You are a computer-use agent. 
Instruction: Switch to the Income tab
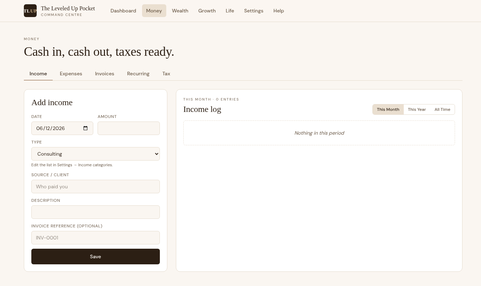point(38,74)
